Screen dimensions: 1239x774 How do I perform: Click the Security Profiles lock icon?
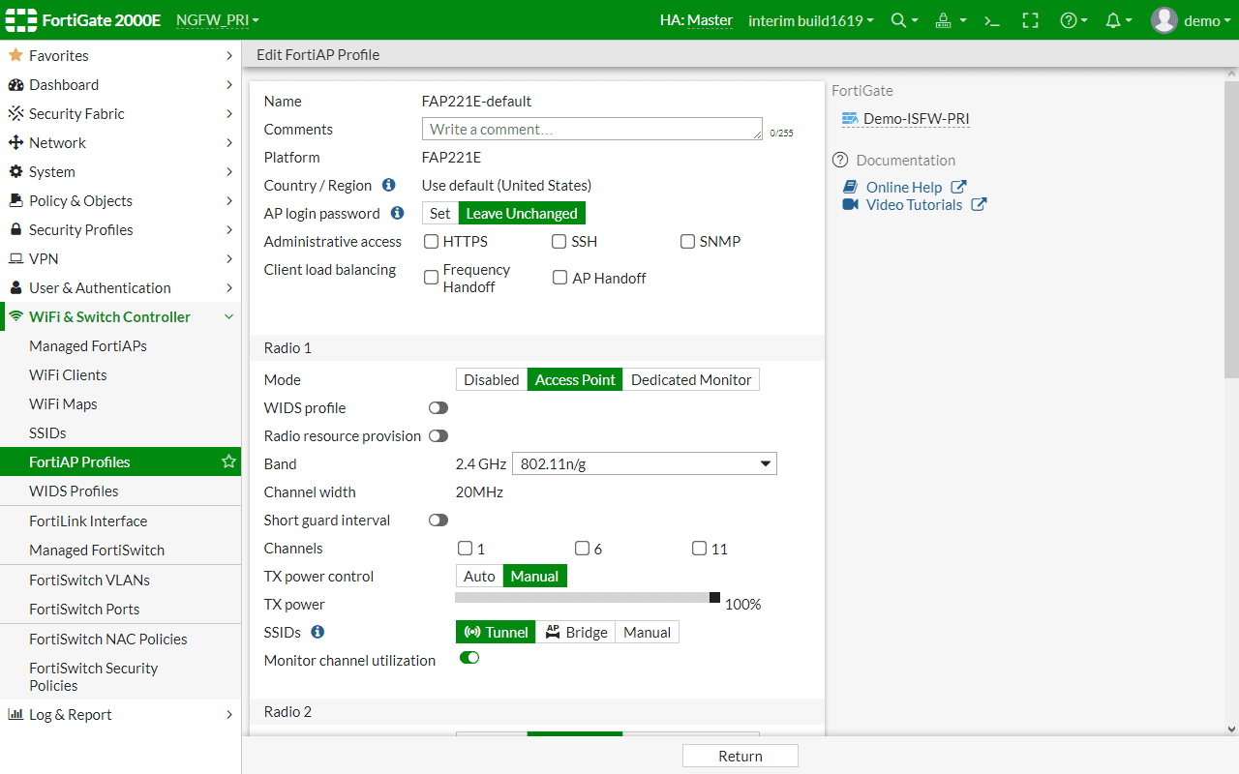15,229
